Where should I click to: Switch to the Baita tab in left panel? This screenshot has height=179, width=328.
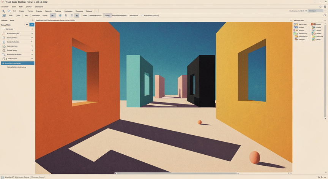[x=12, y=21]
